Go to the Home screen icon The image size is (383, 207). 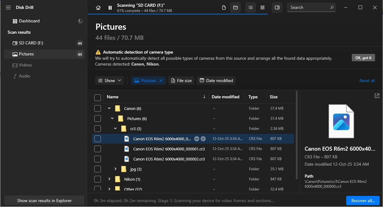click(x=98, y=8)
